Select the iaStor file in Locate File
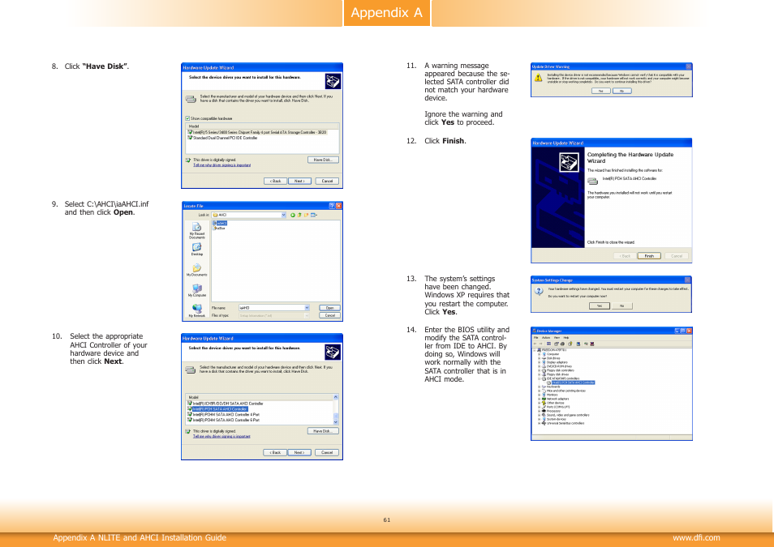 [x=219, y=228]
